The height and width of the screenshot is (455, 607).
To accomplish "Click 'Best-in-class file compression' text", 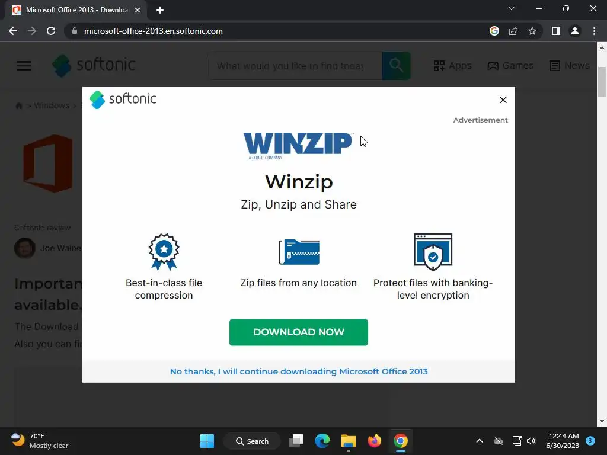I will [164, 289].
